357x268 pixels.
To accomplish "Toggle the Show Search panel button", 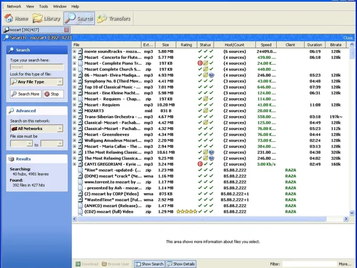I will pos(149,264).
